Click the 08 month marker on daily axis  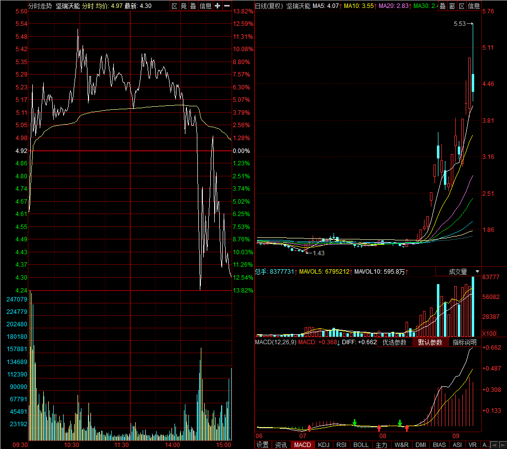click(383, 436)
